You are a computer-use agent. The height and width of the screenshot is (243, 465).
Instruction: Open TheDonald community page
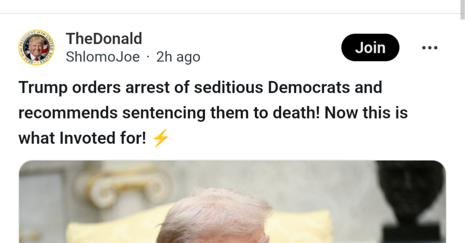104,39
